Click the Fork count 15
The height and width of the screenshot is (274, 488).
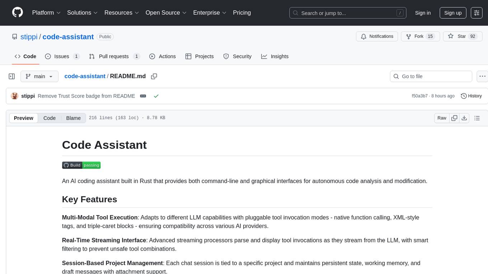coord(430,36)
